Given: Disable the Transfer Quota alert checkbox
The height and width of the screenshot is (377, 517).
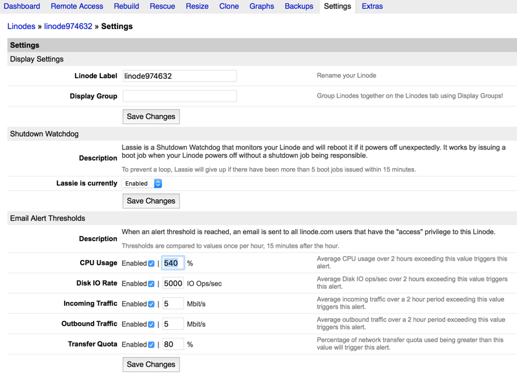Looking at the screenshot, I should 151,345.
